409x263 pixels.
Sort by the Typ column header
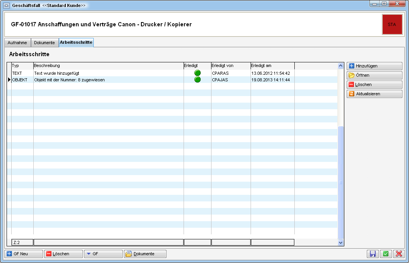point(22,66)
